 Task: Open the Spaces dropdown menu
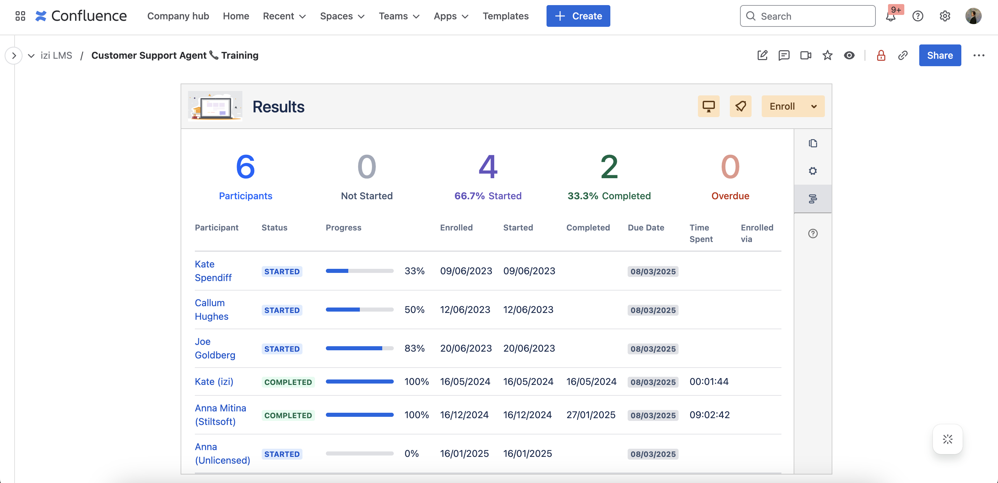click(x=342, y=16)
